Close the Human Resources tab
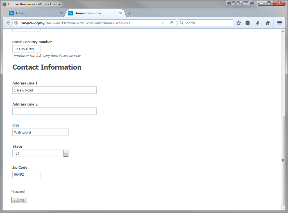288x213 pixels. (x=121, y=13)
